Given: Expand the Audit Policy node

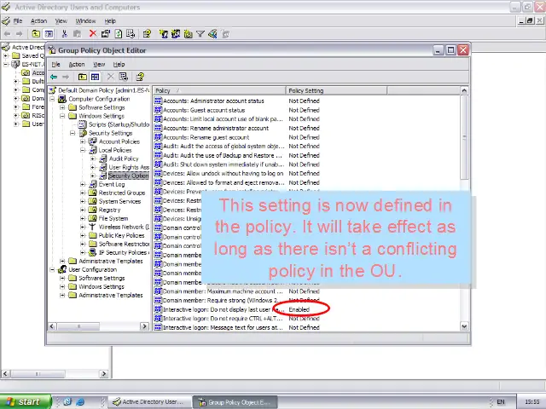Looking at the screenshot, I should [x=93, y=158].
